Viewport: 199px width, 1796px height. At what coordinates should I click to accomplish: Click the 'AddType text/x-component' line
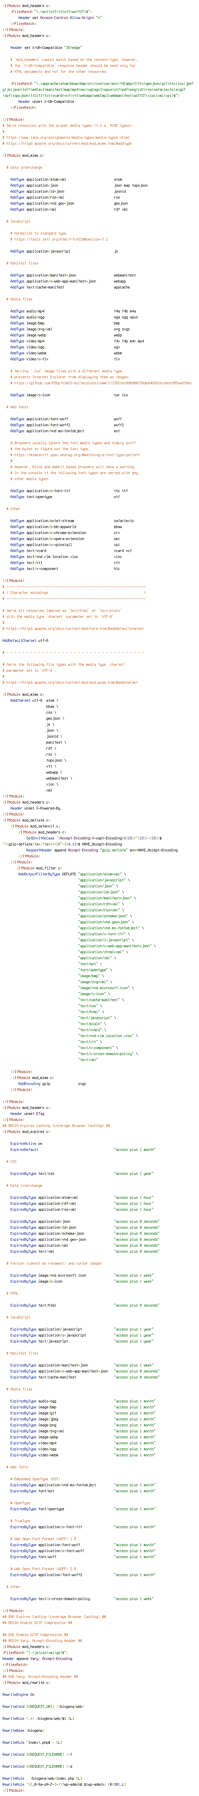tap(65, 568)
